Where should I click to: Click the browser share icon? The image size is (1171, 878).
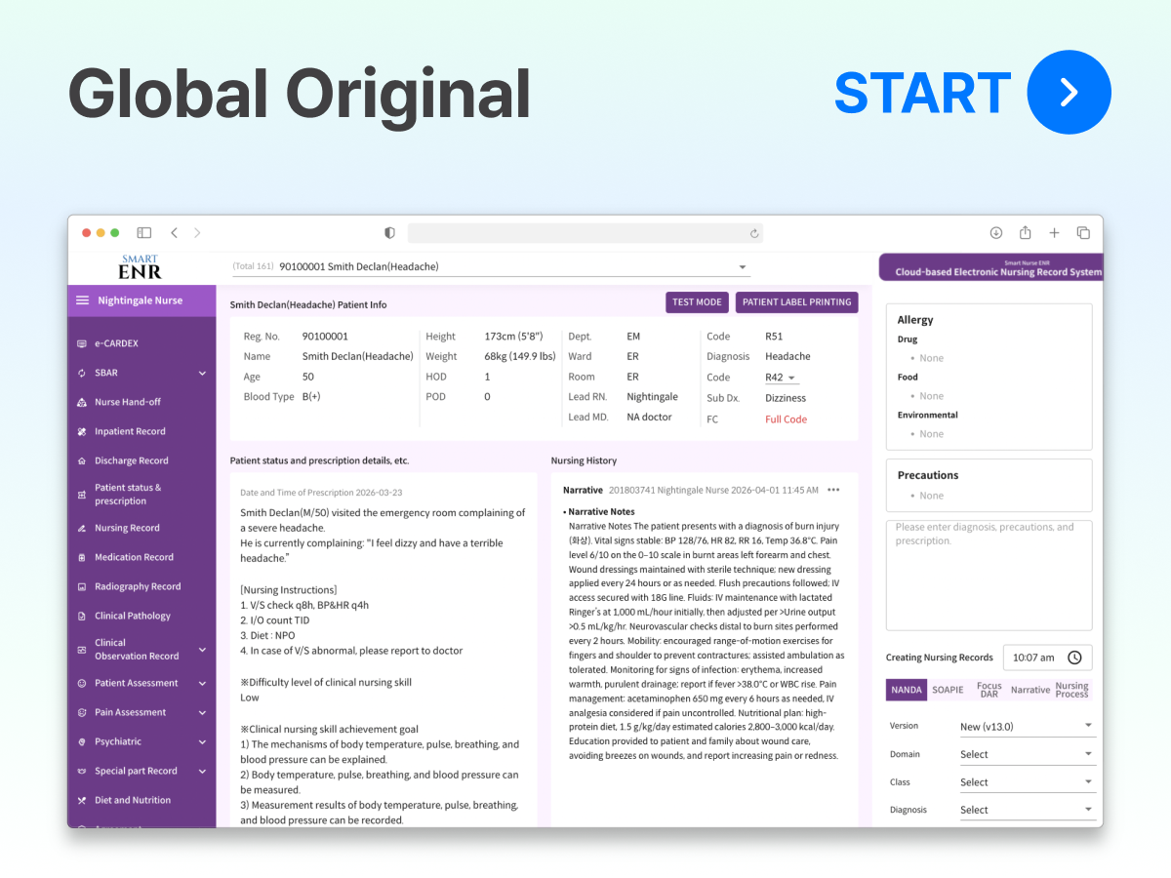coord(1025,232)
